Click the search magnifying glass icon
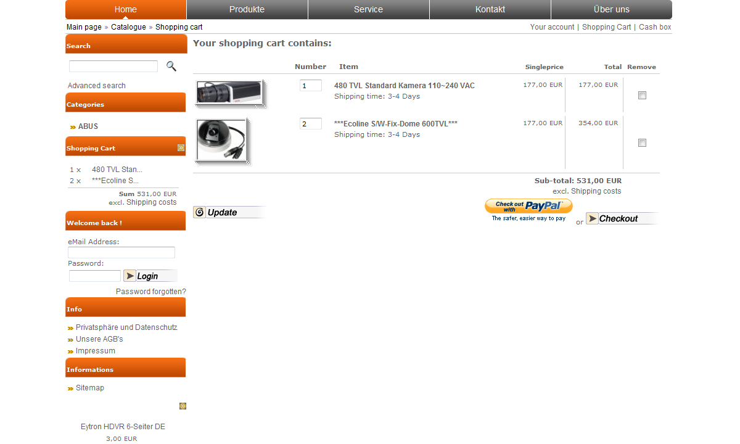 click(x=171, y=66)
